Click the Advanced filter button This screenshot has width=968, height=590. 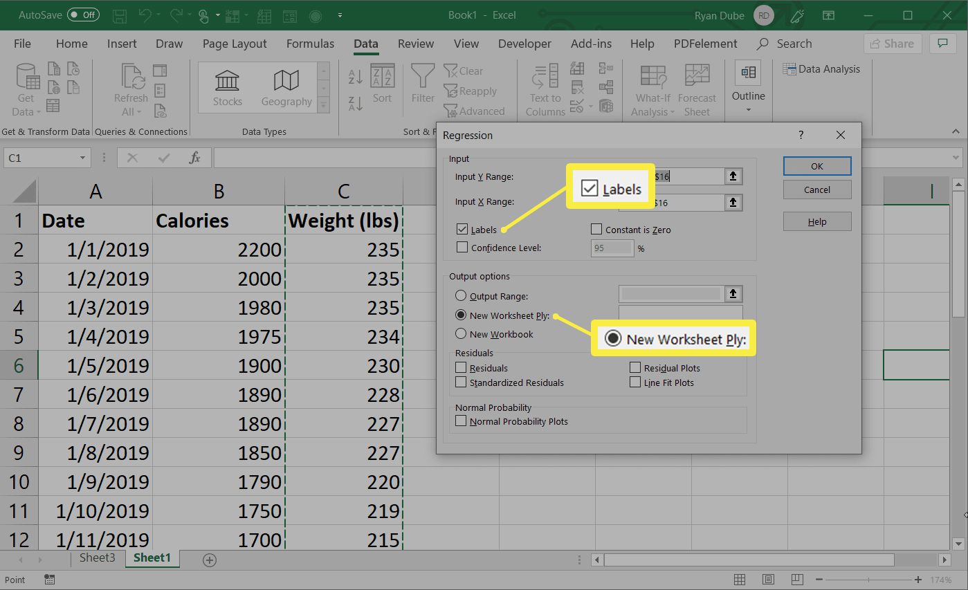pos(475,111)
